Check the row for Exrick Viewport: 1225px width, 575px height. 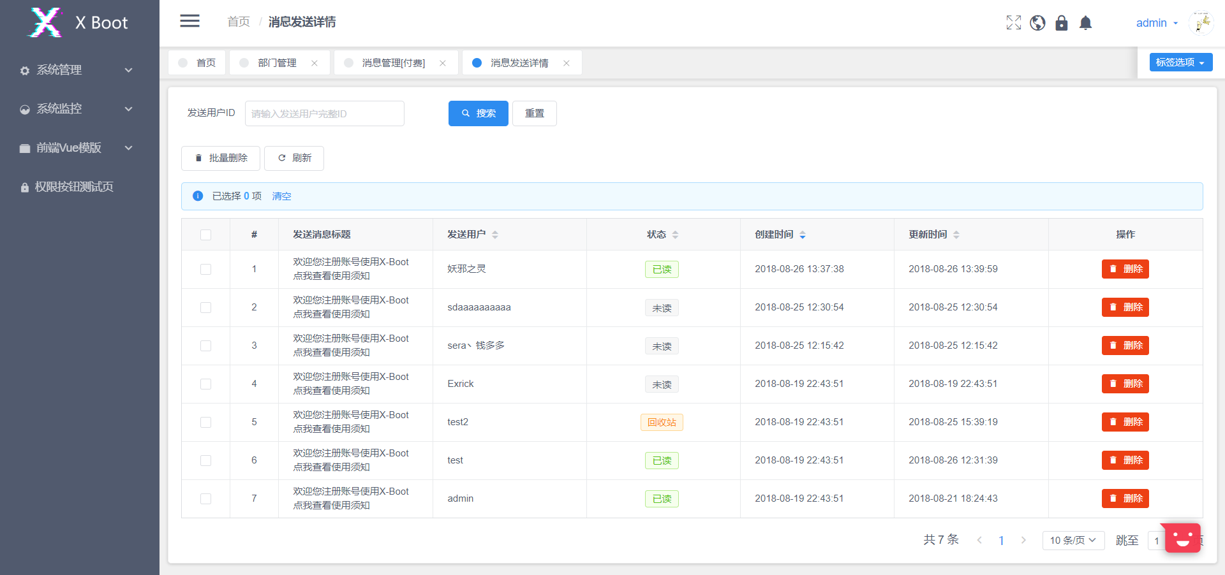coord(205,384)
